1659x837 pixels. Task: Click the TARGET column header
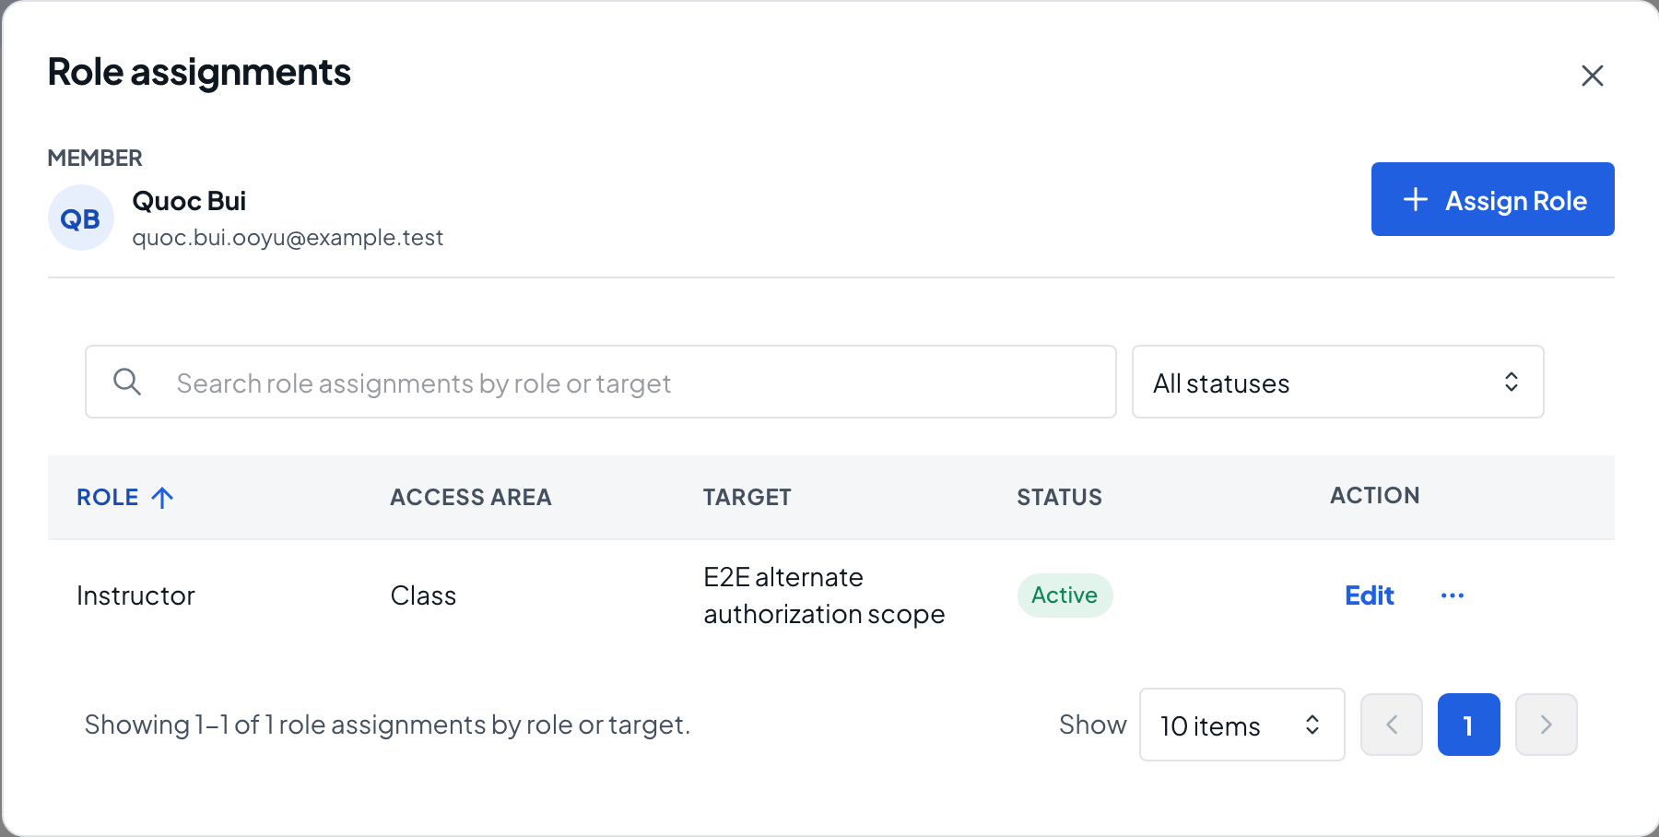pos(747,497)
